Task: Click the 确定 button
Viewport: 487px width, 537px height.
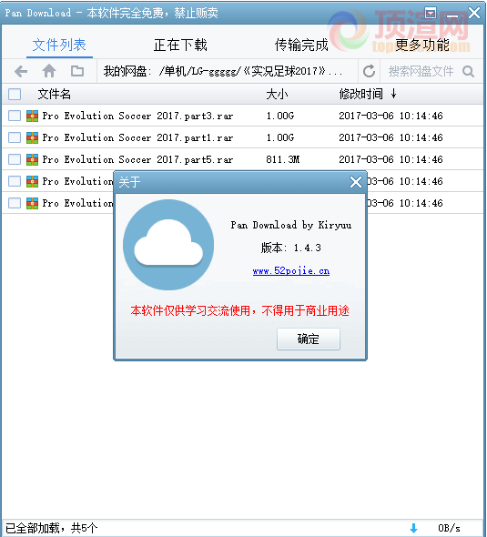Action: click(309, 339)
